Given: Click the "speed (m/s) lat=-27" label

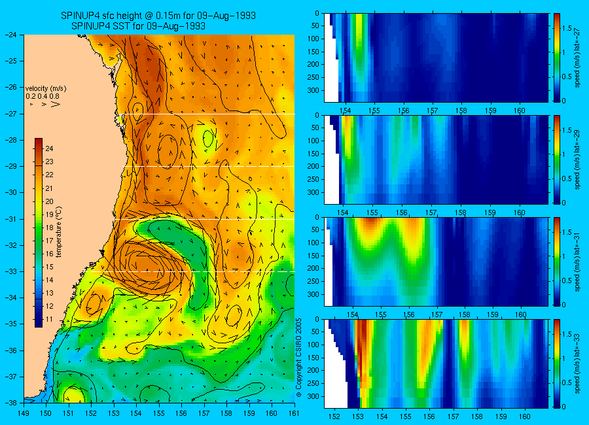Looking at the screenshot, I should pos(577,58).
